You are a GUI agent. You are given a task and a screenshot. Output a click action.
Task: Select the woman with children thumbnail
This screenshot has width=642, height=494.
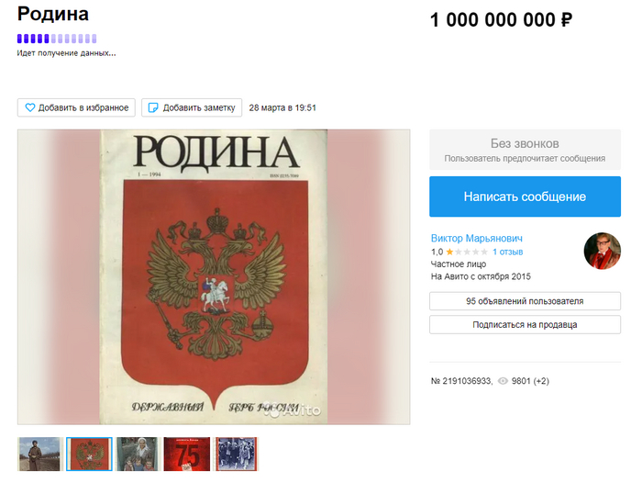click(x=138, y=454)
